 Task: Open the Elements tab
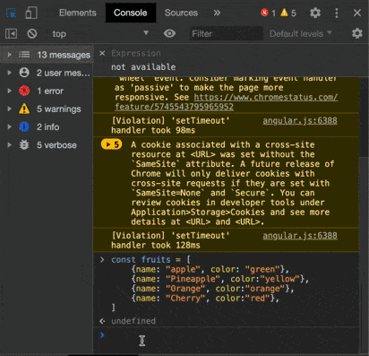pyautogui.click(x=78, y=13)
